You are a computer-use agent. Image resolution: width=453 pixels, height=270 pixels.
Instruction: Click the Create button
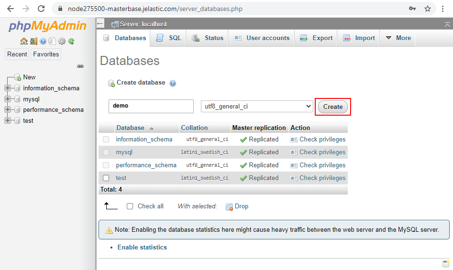(333, 107)
